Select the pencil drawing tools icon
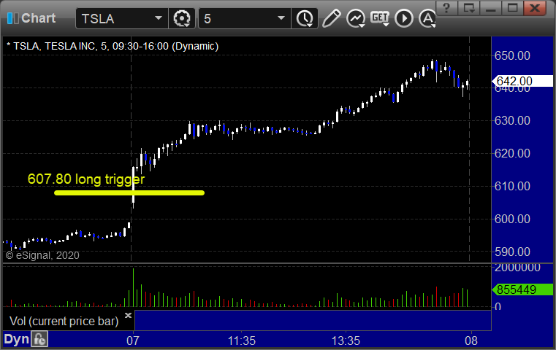 pos(332,18)
